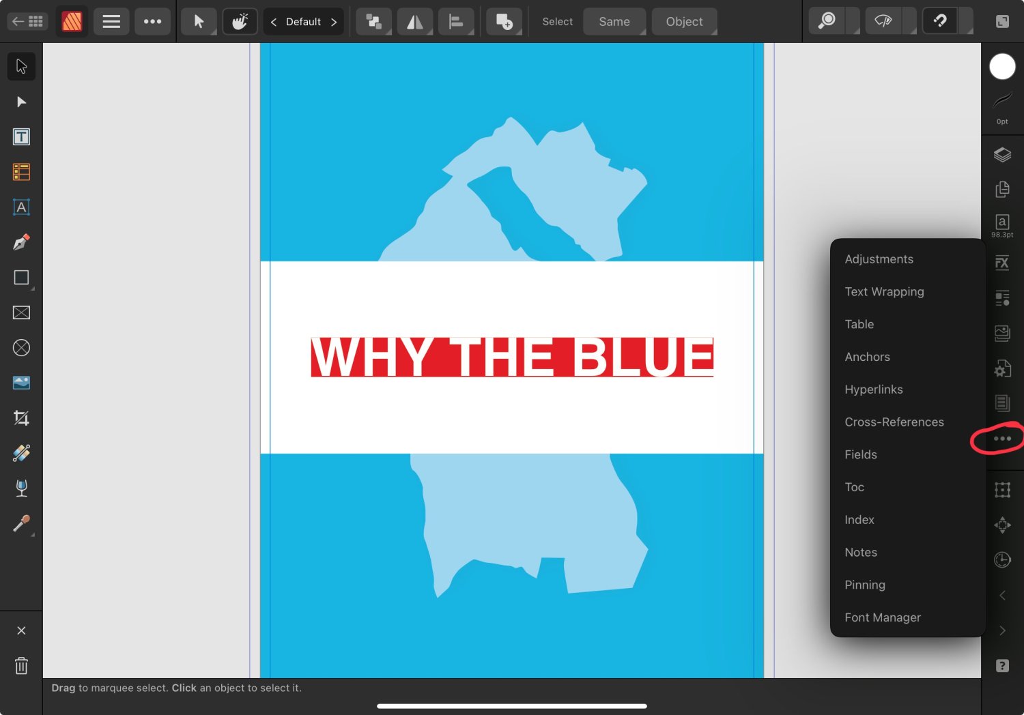Toggle snapping magnet in top toolbar
This screenshot has width=1024, height=715.
(x=940, y=21)
